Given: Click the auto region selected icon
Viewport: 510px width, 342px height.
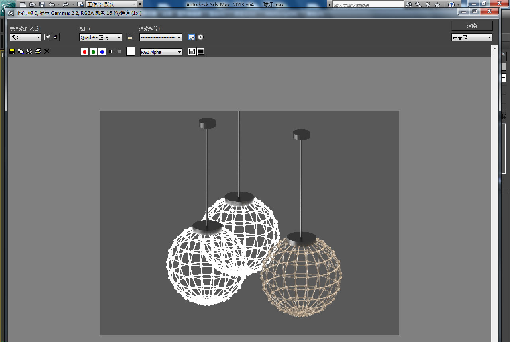Looking at the screenshot, I should point(56,37).
